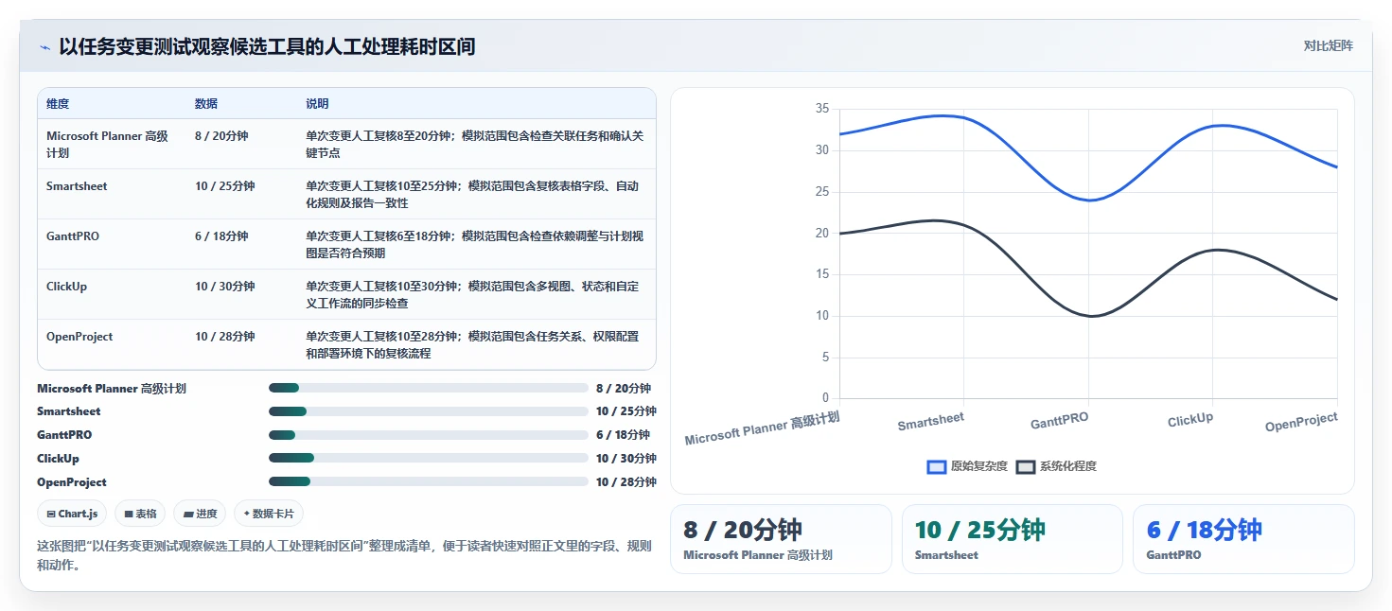Viewport: 1392px width, 611px height.
Task: Click the ClickUp progress bar
Action: (x=429, y=459)
